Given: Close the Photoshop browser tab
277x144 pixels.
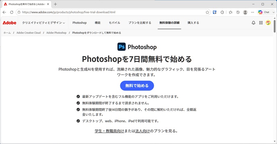Looking at the screenshot, I should (48, 4).
